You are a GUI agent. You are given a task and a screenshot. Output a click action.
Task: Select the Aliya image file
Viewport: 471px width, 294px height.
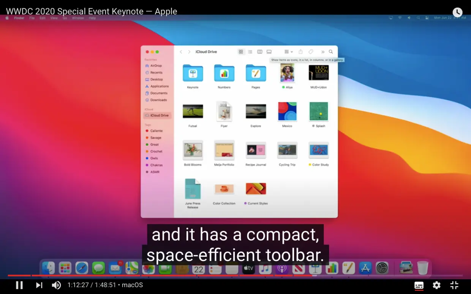click(x=287, y=73)
